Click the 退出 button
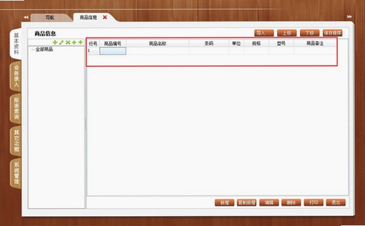 pyautogui.click(x=336, y=203)
